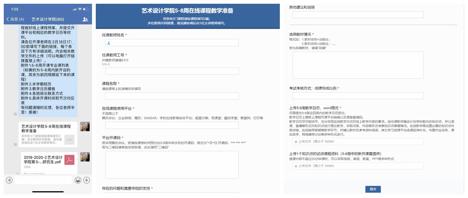The image size is (468, 198).
Task: Open the group members icon in chat header
Action: [x=85, y=19]
